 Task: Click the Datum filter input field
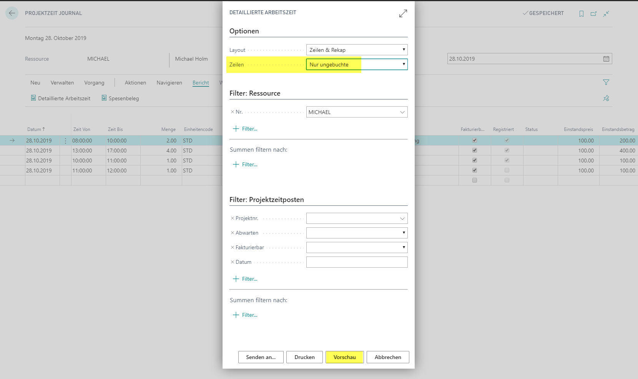click(x=357, y=262)
